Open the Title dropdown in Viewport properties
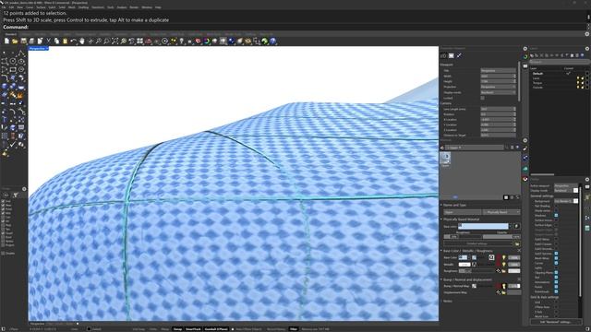This screenshot has height=332, width=591. tap(498, 70)
